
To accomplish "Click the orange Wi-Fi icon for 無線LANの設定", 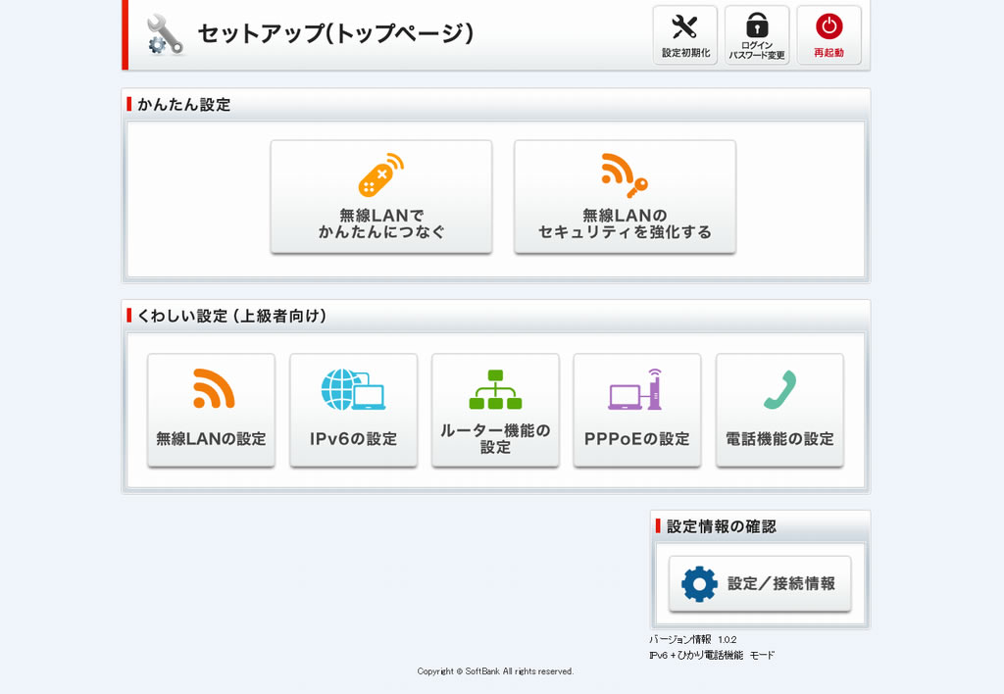I will (213, 389).
